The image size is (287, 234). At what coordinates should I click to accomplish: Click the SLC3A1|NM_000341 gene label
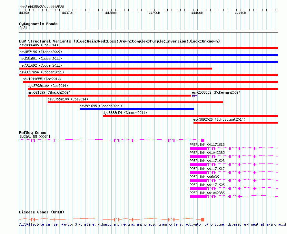pyautogui.click(x=35, y=137)
